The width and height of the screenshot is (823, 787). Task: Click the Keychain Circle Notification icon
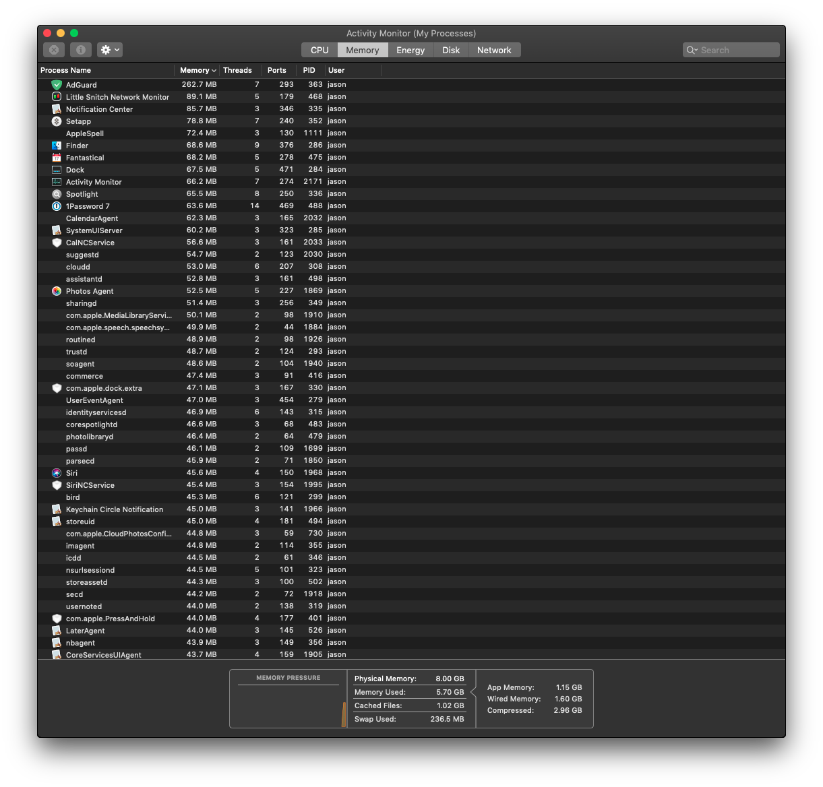pyautogui.click(x=57, y=509)
